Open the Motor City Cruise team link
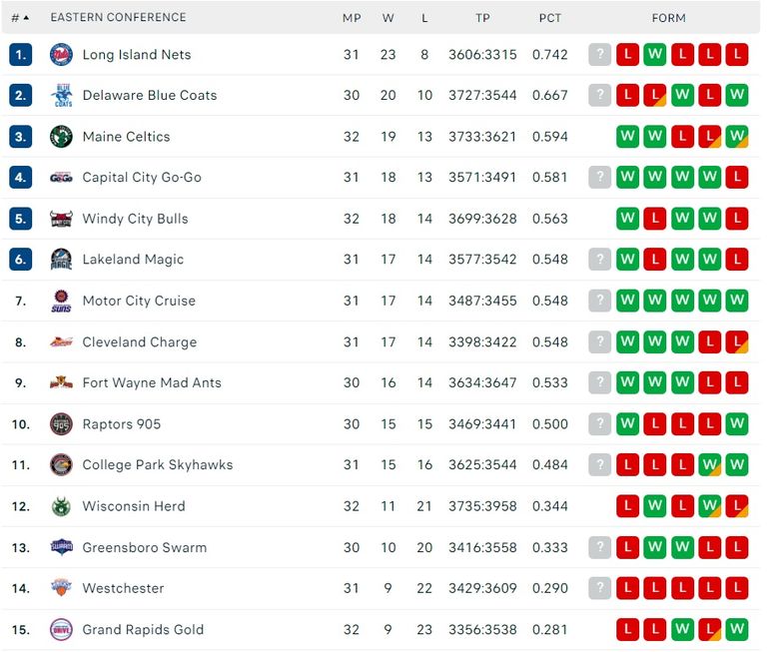 [139, 301]
